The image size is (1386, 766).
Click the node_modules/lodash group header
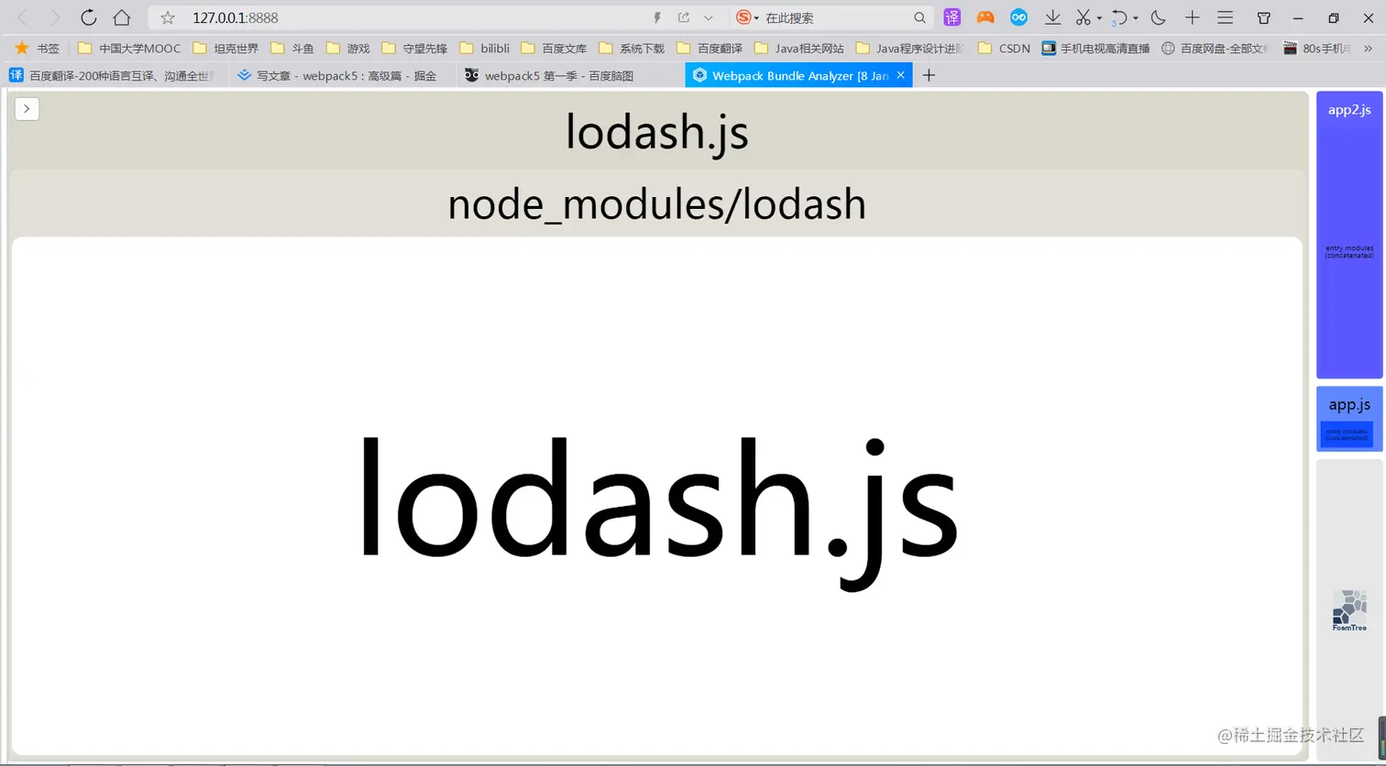[656, 203]
